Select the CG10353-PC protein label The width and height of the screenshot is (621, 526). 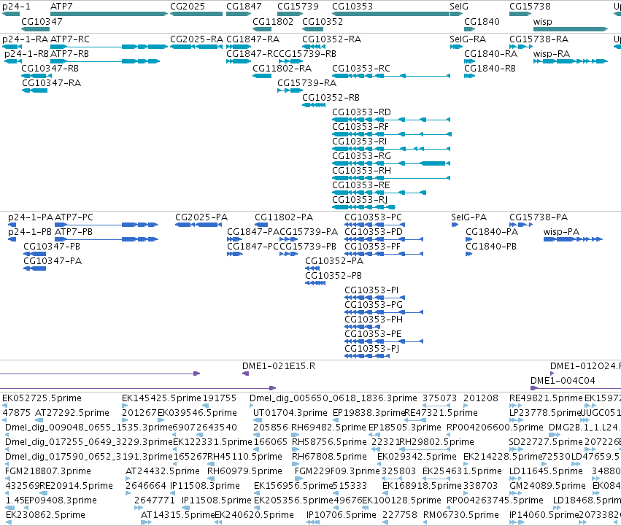pos(373,217)
